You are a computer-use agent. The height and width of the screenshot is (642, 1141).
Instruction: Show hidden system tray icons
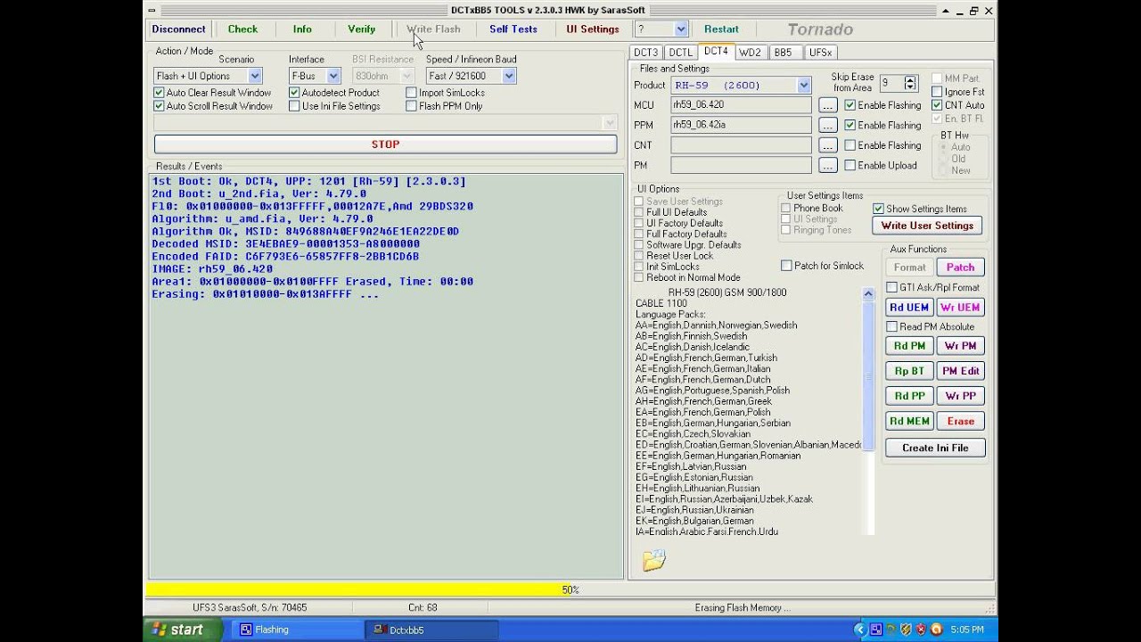(860, 630)
